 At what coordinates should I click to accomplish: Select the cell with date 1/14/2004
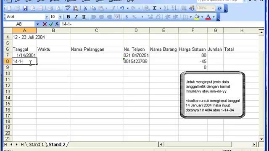[24, 55]
